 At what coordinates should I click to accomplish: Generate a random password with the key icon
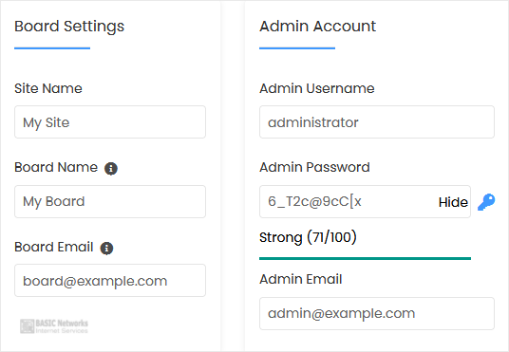(486, 202)
